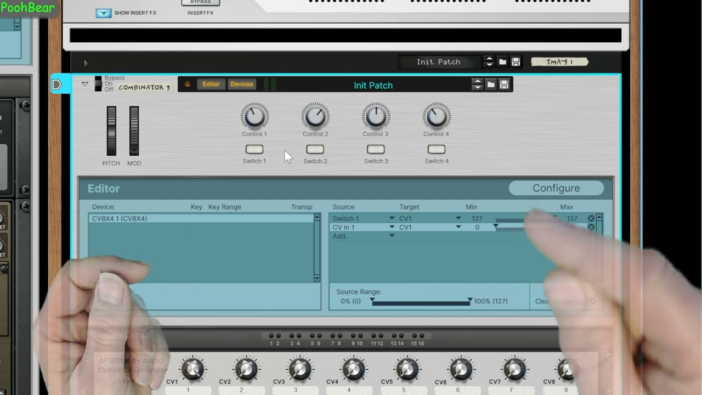Open the CV In 1 source dropdown

point(391,227)
